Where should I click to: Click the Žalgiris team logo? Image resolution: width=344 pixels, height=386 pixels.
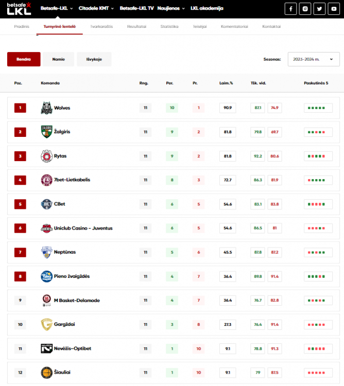[x=46, y=132]
